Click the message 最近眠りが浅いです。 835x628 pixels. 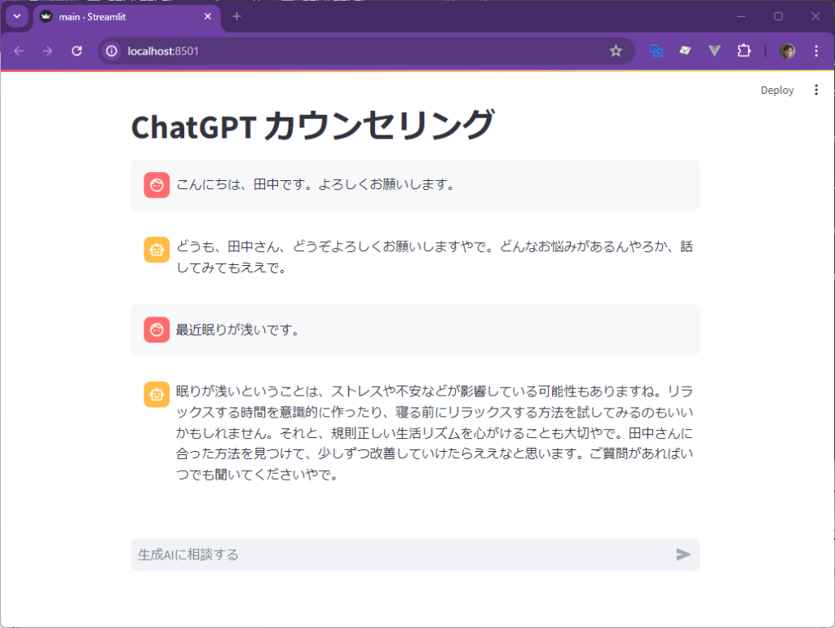tap(237, 329)
